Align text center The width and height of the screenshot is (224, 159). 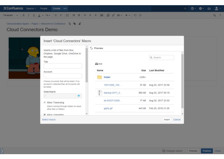[90, 15]
